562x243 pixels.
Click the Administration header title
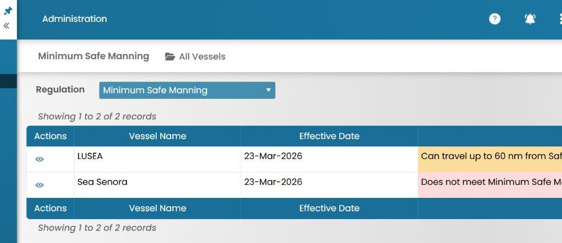click(x=74, y=19)
